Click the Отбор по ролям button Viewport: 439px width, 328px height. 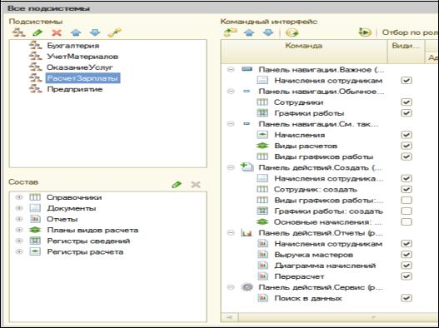410,32
